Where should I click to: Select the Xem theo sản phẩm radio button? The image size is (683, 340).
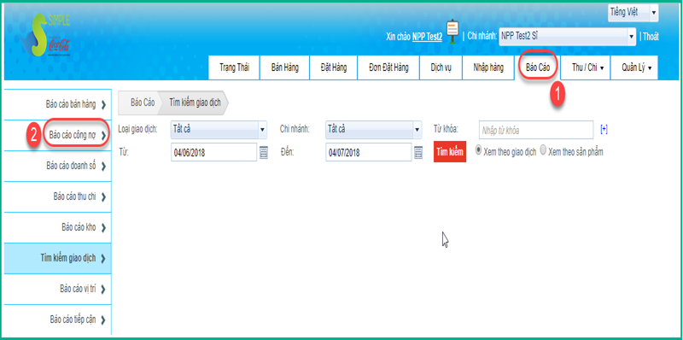tap(543, 150)
